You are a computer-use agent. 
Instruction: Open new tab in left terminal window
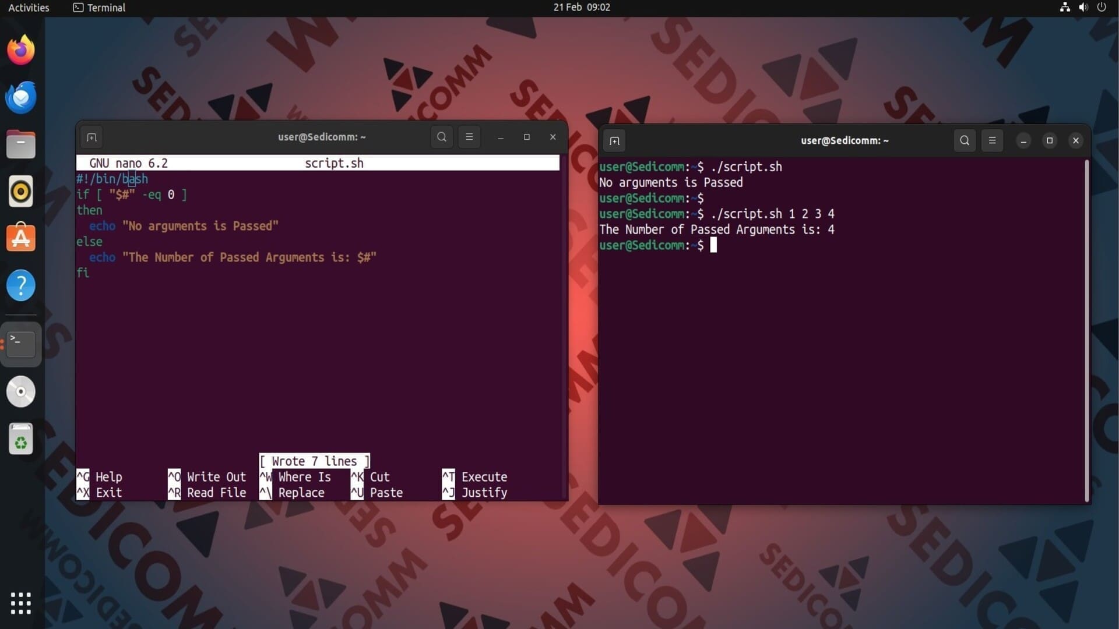pyautogui.click(x=92, y=137)
